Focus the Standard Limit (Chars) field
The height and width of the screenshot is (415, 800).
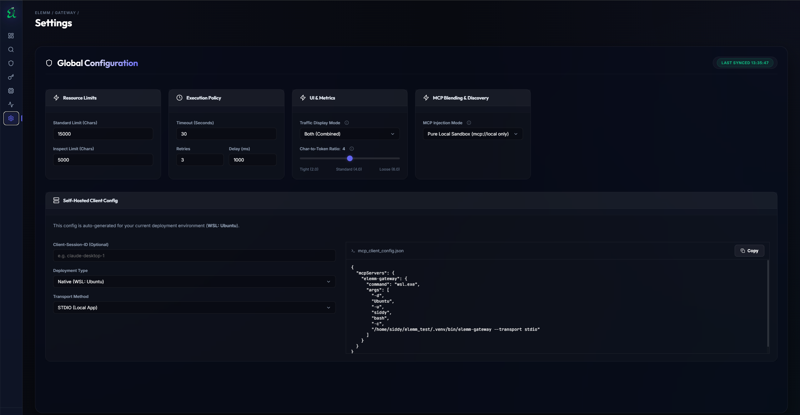103,134
